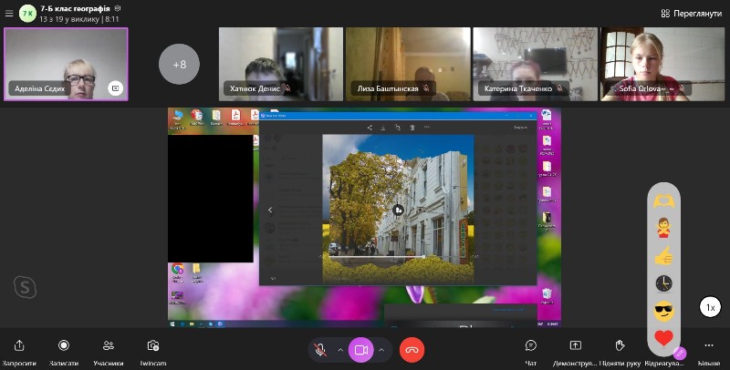Image resolution: width=730 pixels, height=370 pixels.
Task: Open the 7-Б клас географія group title
Action: click(x=73, y=7)
